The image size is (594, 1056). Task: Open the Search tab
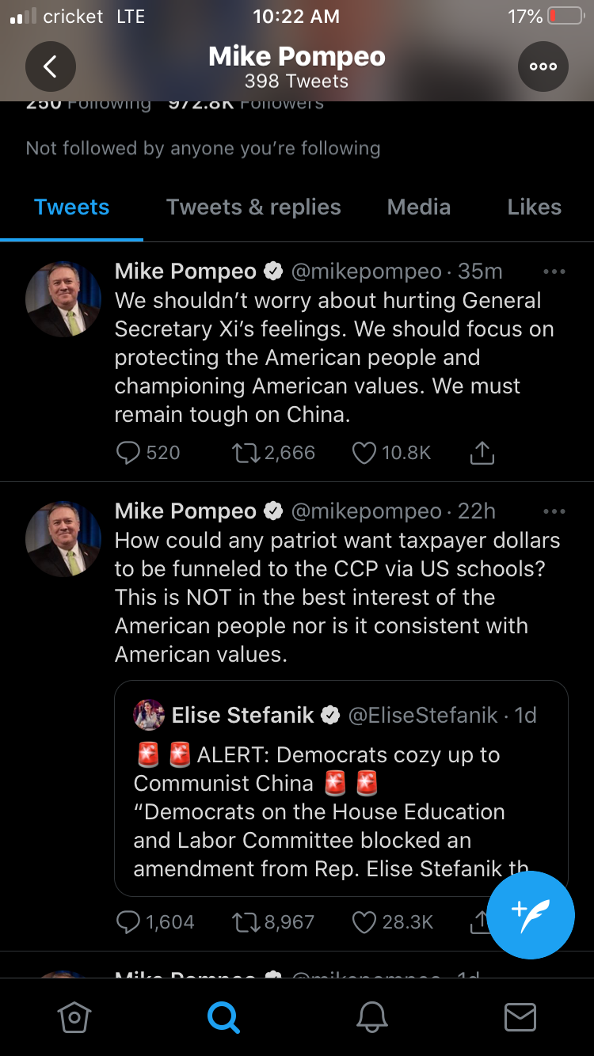pyautogui.click(x=223, y=1017)
